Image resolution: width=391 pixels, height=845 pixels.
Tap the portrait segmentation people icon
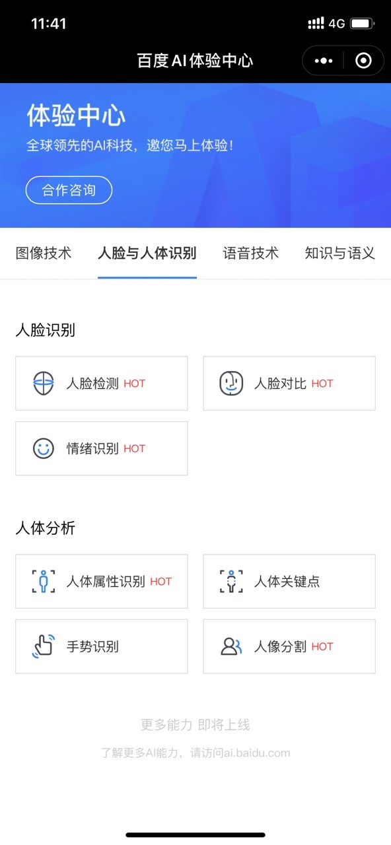231,646
